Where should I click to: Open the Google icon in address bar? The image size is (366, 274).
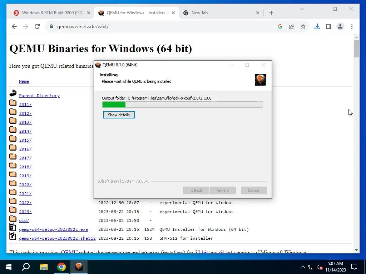point(280,26)
